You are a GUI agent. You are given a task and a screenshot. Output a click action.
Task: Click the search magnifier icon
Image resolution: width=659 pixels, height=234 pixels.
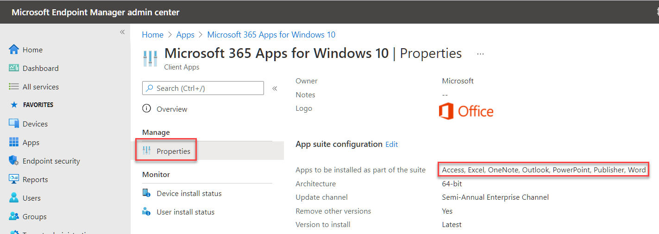150,88
